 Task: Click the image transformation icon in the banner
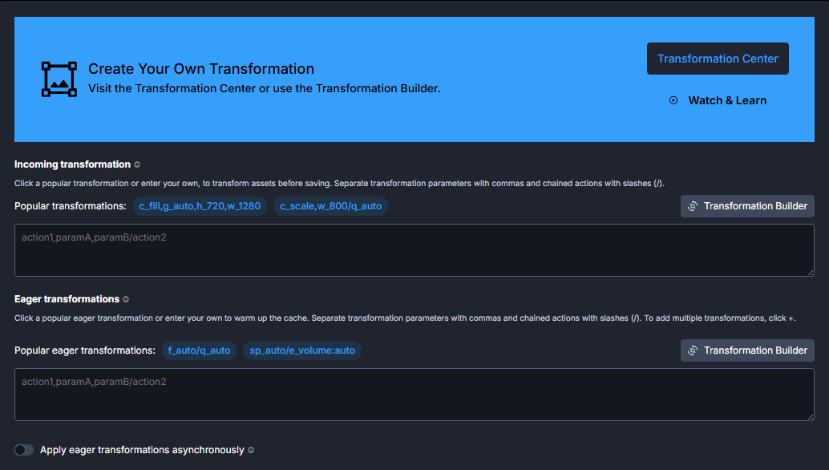click(x=59, y=79)
